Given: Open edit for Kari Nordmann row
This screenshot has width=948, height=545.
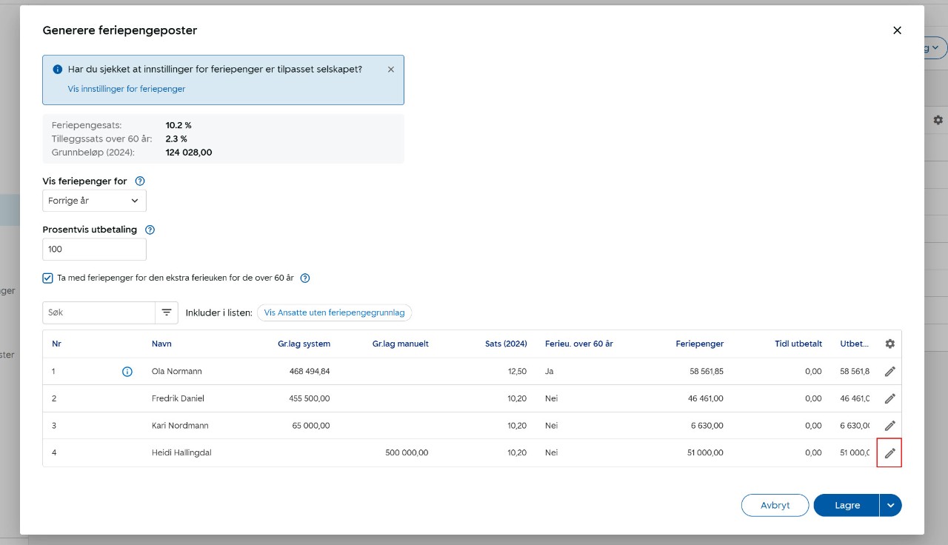Looking at the screenshot, I should coord(889,426).
